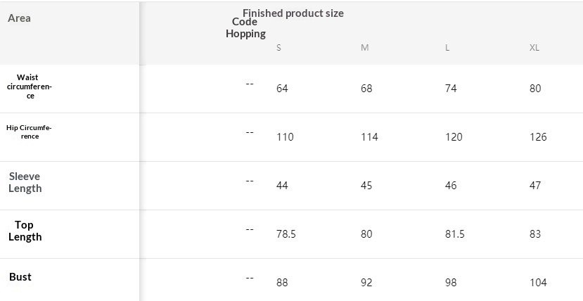The width and height of the screenshot is (583, 301).
Task: Click hip value 126 for size XL
Action: tap(538, 137)
